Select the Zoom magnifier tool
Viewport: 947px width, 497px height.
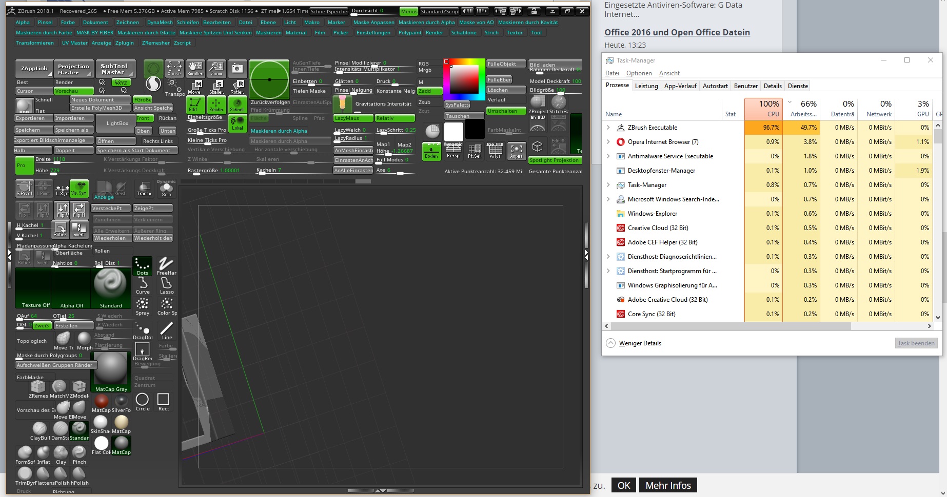click(216, 68)
